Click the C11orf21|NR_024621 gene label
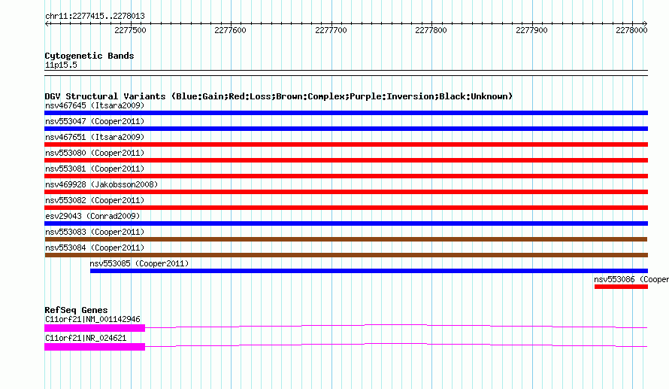669x389 pixels. (x=86, y=338)
